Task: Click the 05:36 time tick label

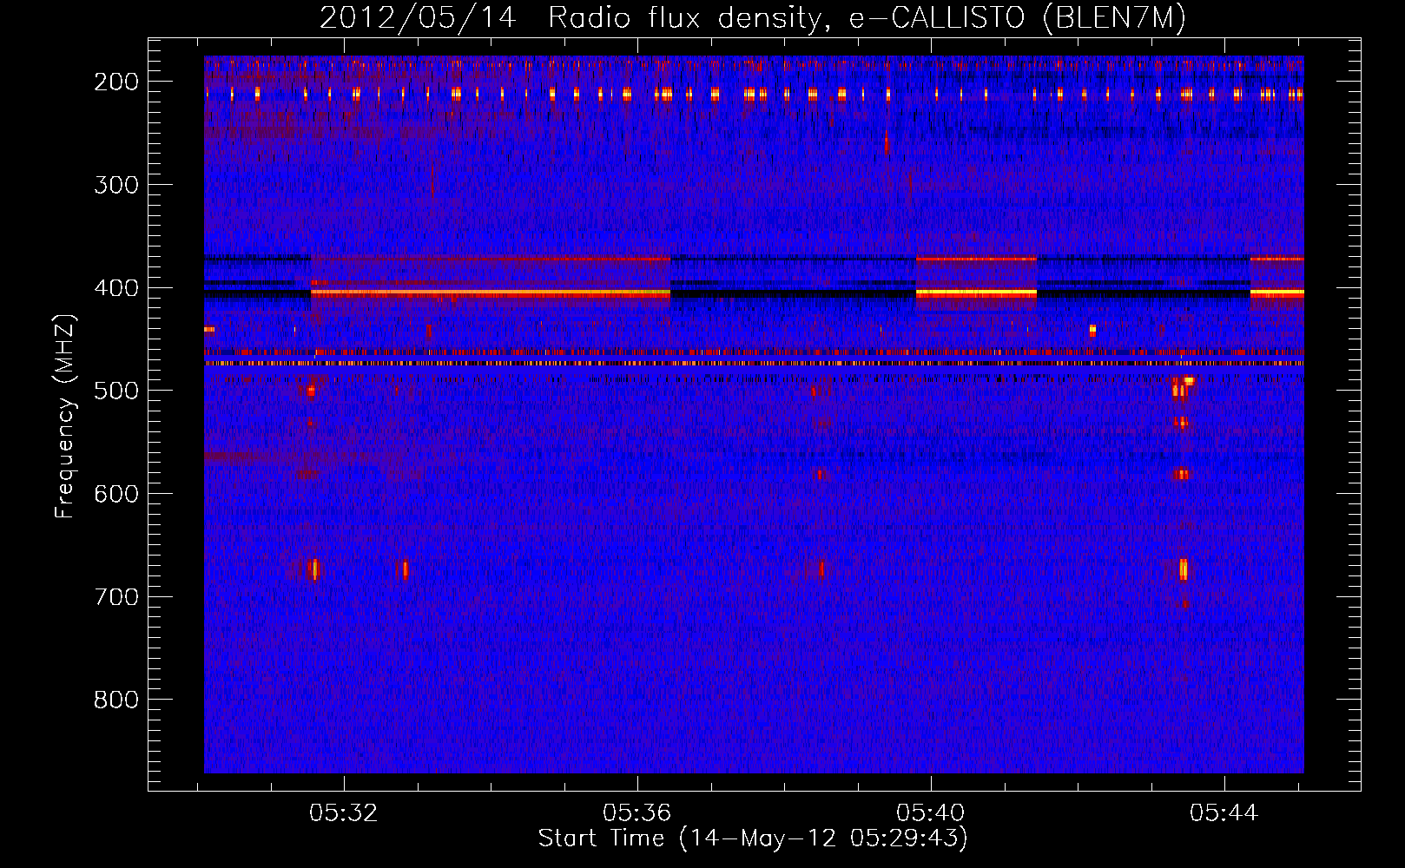Action: click(637, 813)
